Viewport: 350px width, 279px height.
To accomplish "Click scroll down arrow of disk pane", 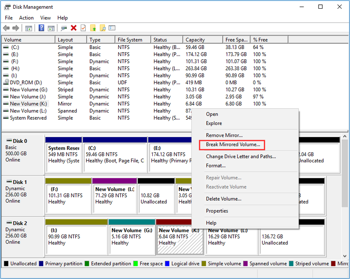I will 345,256.
